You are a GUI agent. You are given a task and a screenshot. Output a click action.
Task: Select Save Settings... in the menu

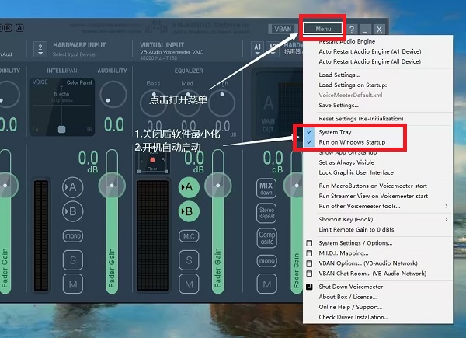coord(339,105)
